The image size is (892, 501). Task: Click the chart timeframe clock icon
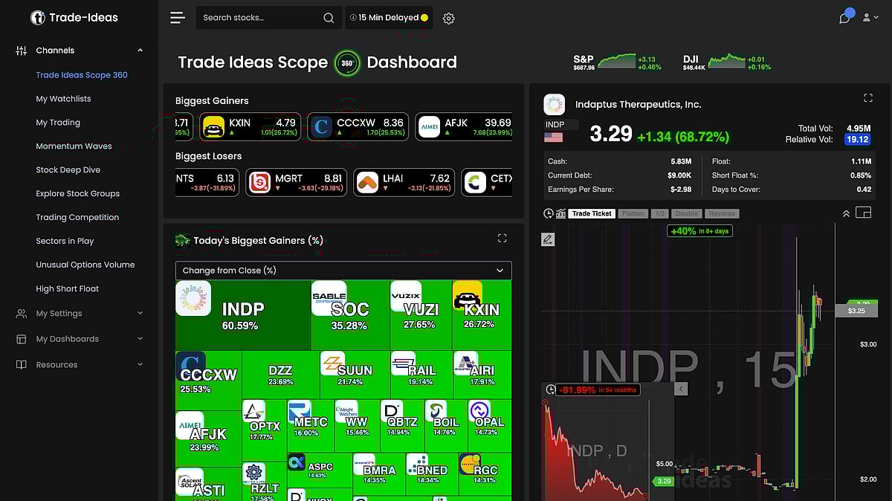pos(549,213)
